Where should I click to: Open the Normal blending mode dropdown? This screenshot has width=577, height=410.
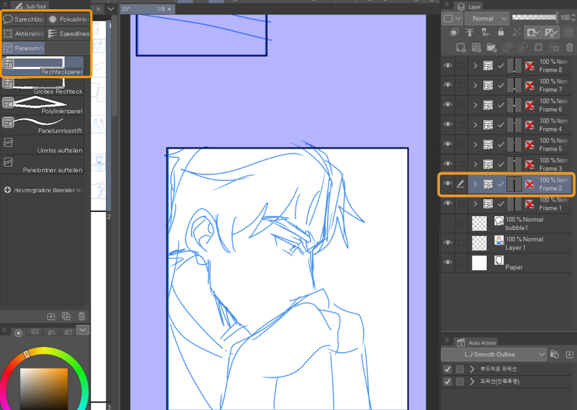click(x=486, y=18)
